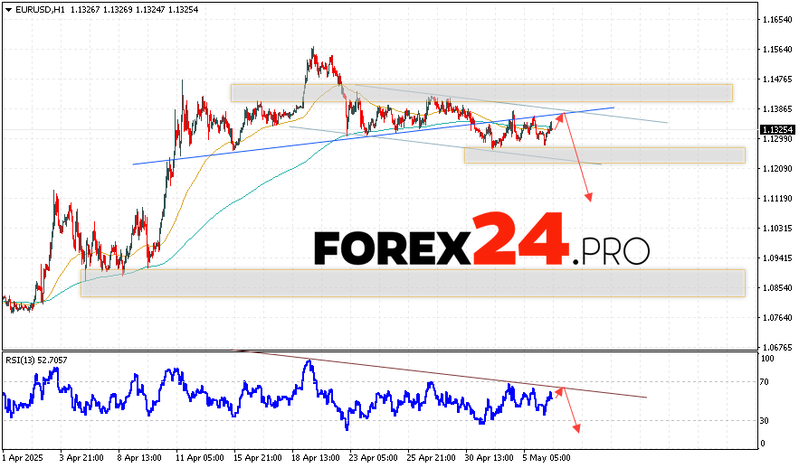Select price axis label 1.07640
The height and width of the screenshot is (468, 799).
pyautogui.click(x=777, y=317)
